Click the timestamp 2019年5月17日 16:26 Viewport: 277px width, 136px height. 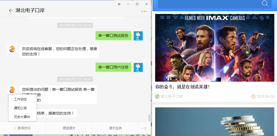(x=75, y=79)
